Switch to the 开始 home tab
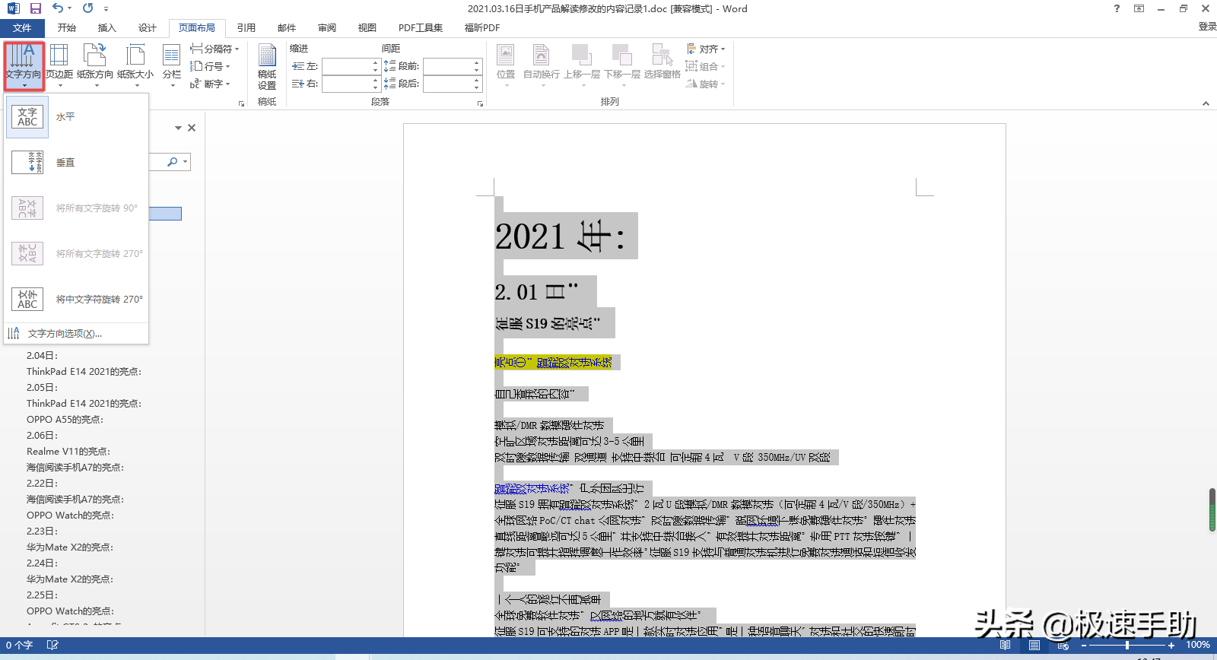 point(67,28)
